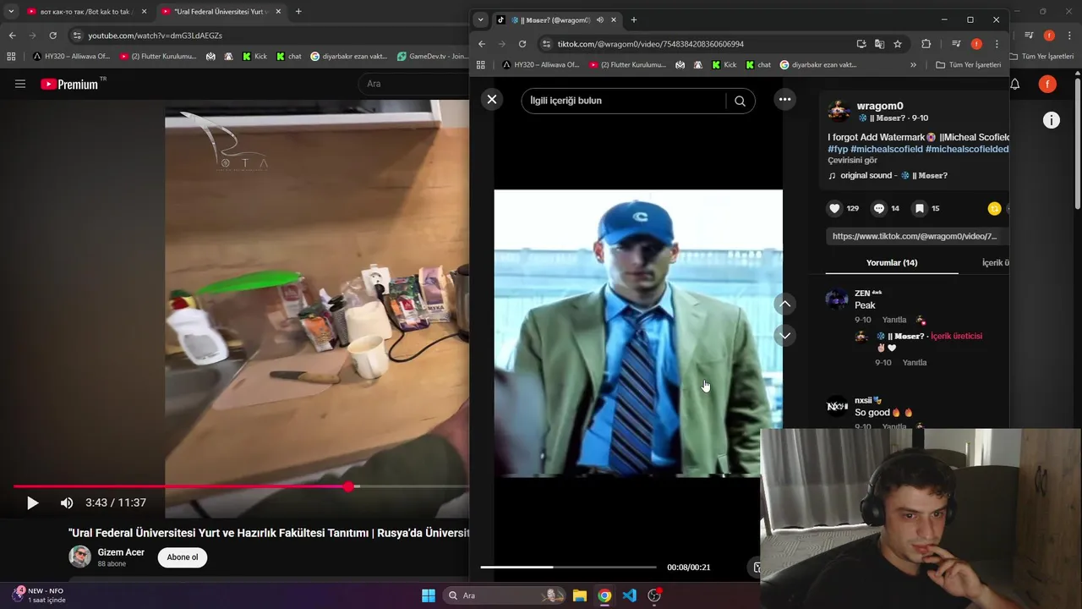
Task: Click the yellow repost icon on TikTok
Action: 994,208
